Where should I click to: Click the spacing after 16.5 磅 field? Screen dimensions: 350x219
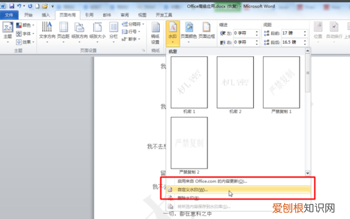click(x=292, y=42)
